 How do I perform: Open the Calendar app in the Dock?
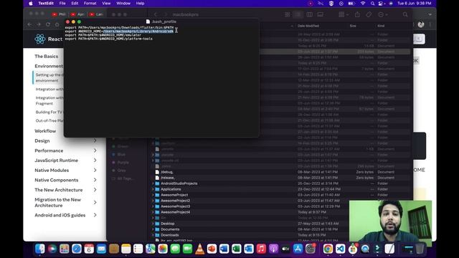tap(89, 249)
